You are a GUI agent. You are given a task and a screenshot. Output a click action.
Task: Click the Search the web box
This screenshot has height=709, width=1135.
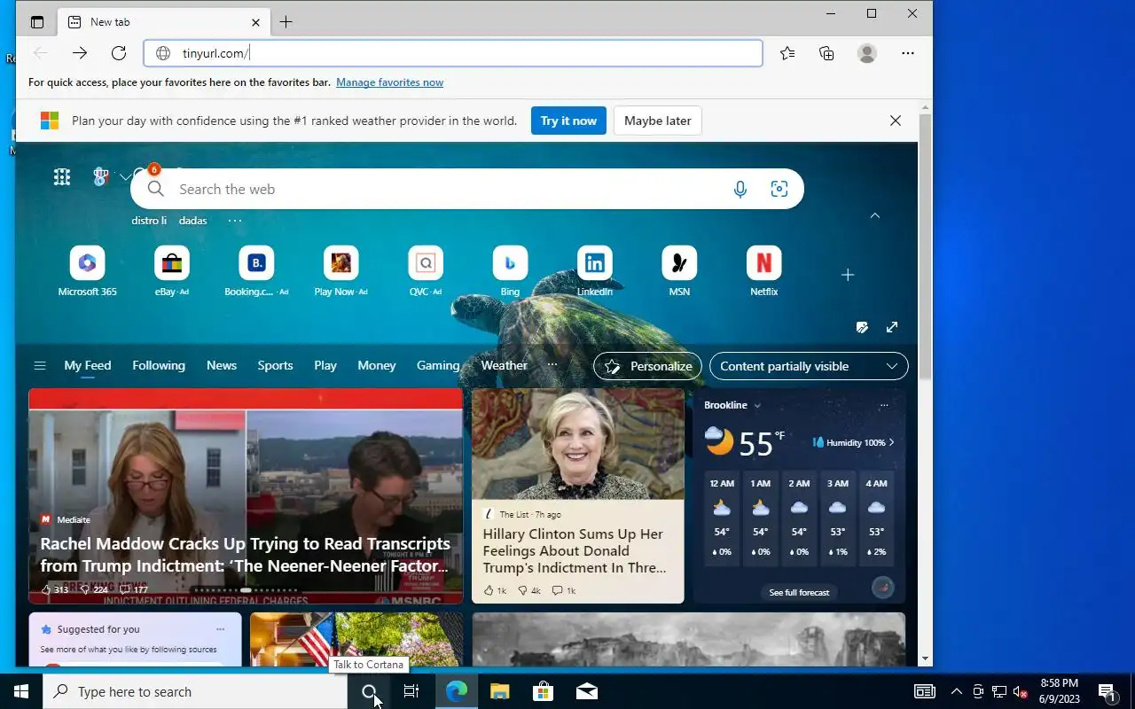467,189
